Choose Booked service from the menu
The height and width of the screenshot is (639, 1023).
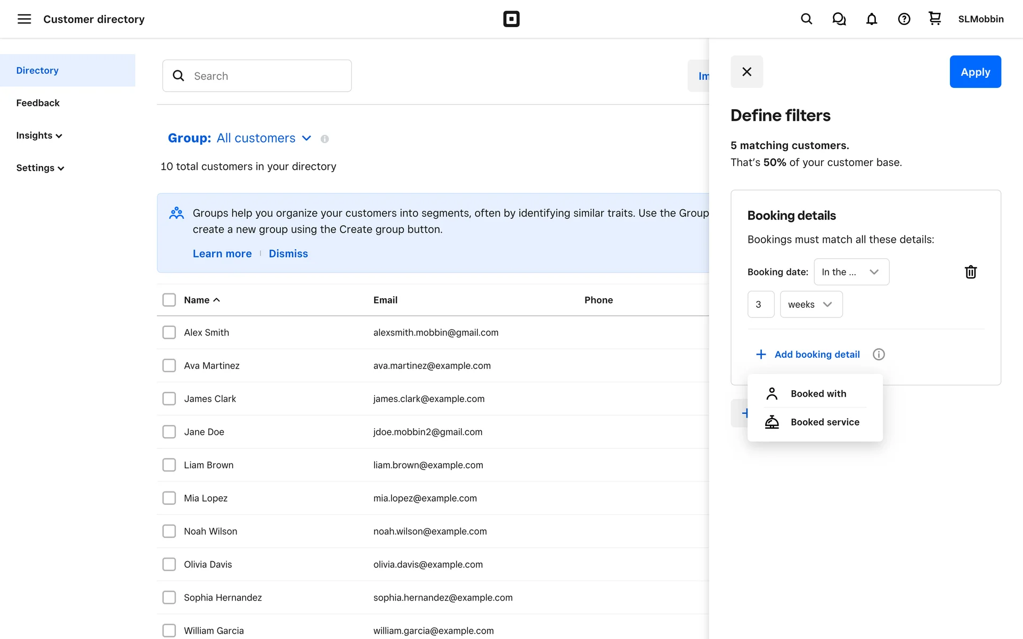tap(824, 422)
